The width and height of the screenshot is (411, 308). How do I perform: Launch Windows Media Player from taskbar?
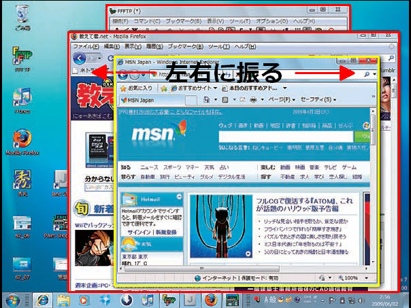point(83,300)
